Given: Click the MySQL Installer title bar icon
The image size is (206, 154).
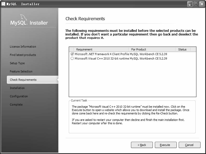Looking at the screenshot, I should [x=3, y=4].
